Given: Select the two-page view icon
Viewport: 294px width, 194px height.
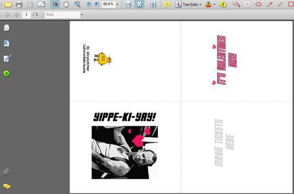Looking at the screenshot, I should 153,4.
